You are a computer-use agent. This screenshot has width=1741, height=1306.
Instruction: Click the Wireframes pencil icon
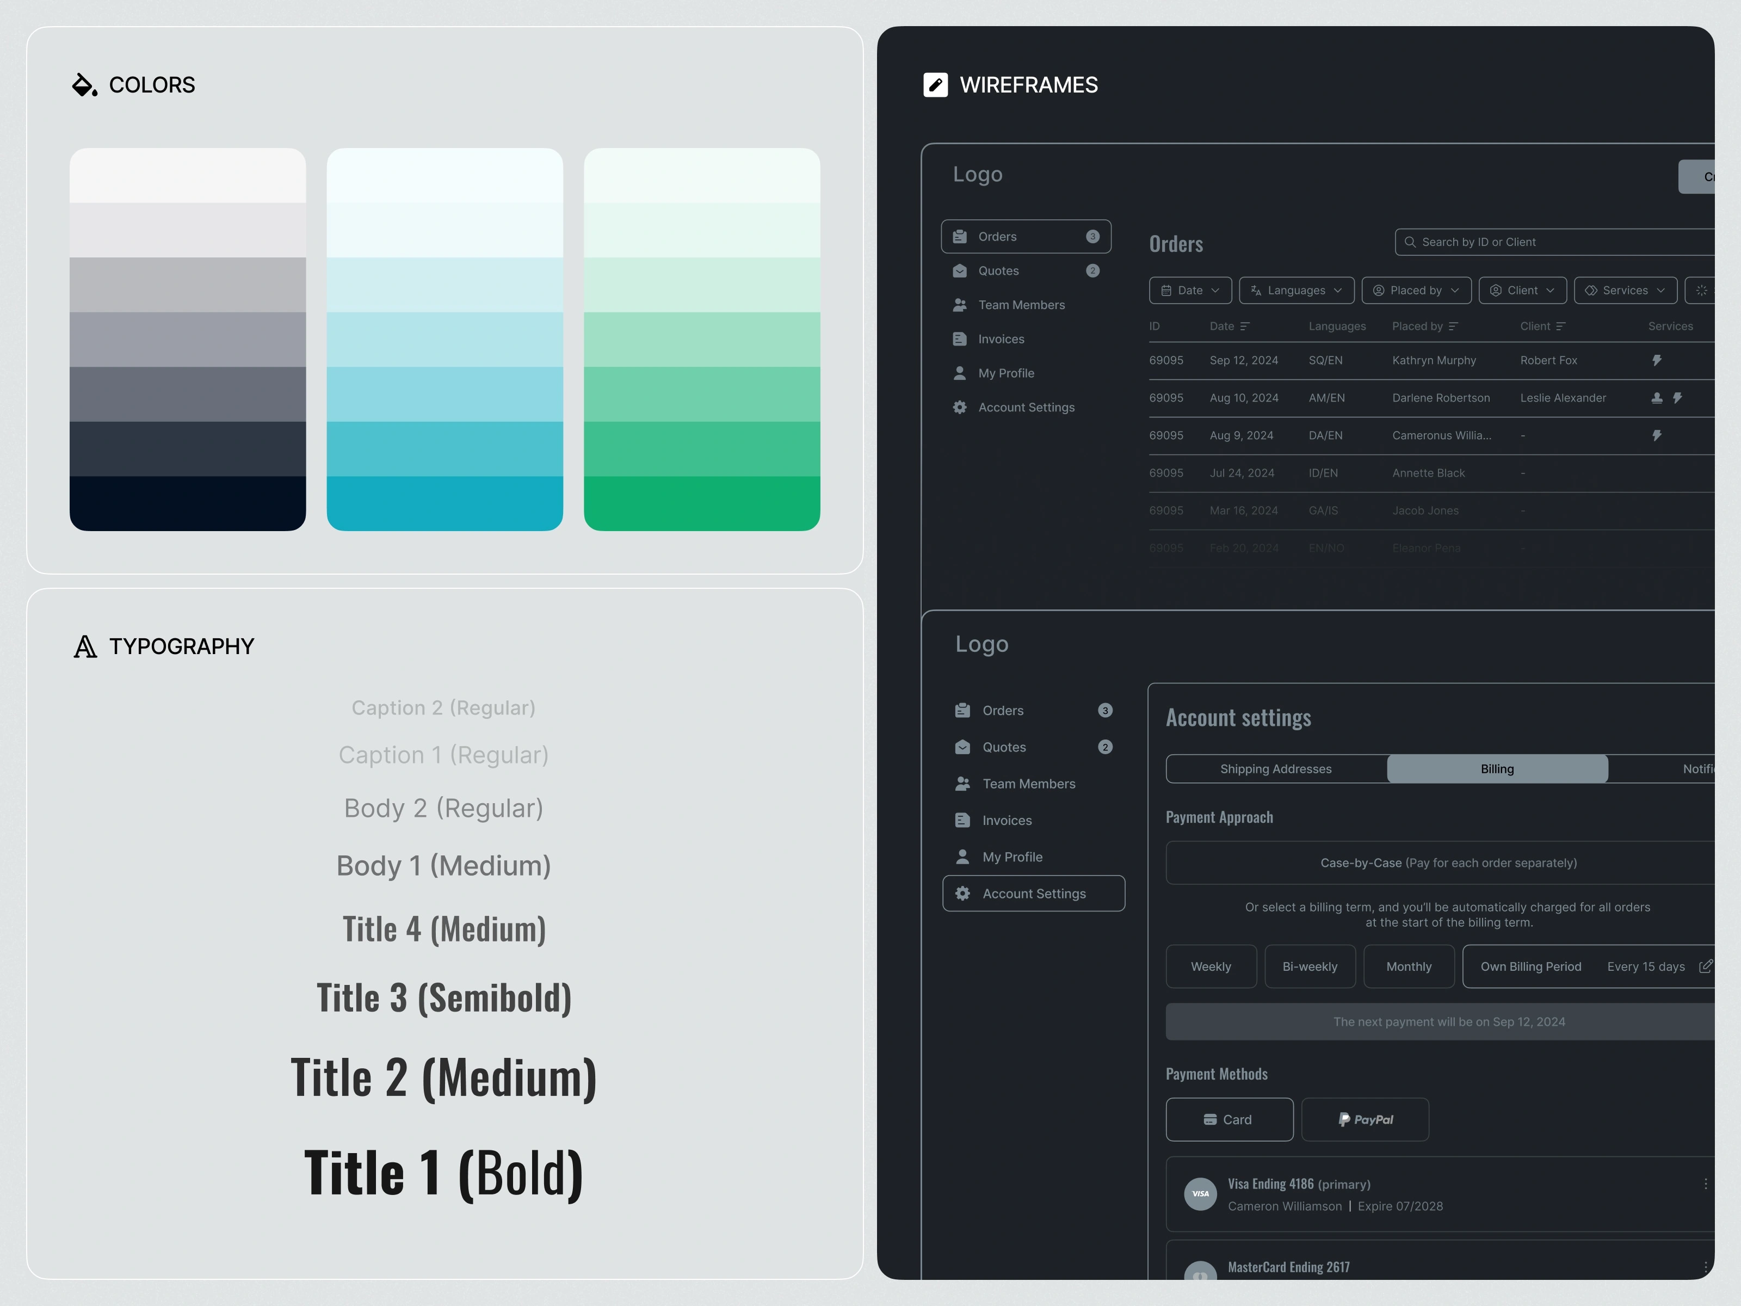point(935,85)
